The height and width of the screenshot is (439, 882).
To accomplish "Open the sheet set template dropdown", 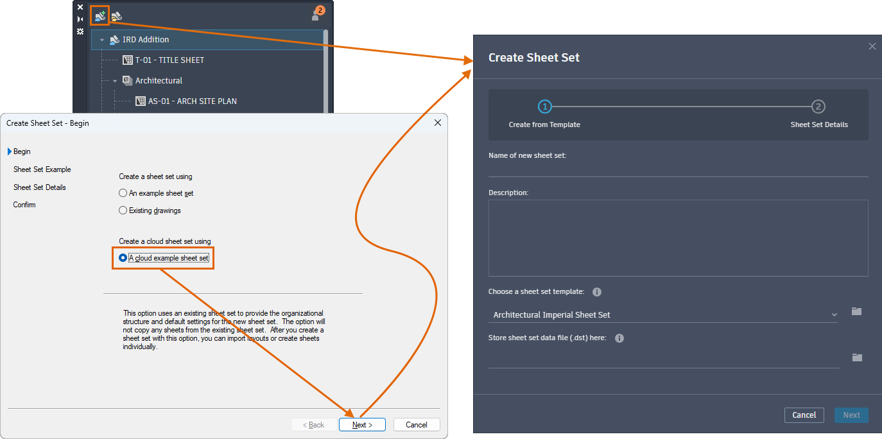I will coord(662,315).
